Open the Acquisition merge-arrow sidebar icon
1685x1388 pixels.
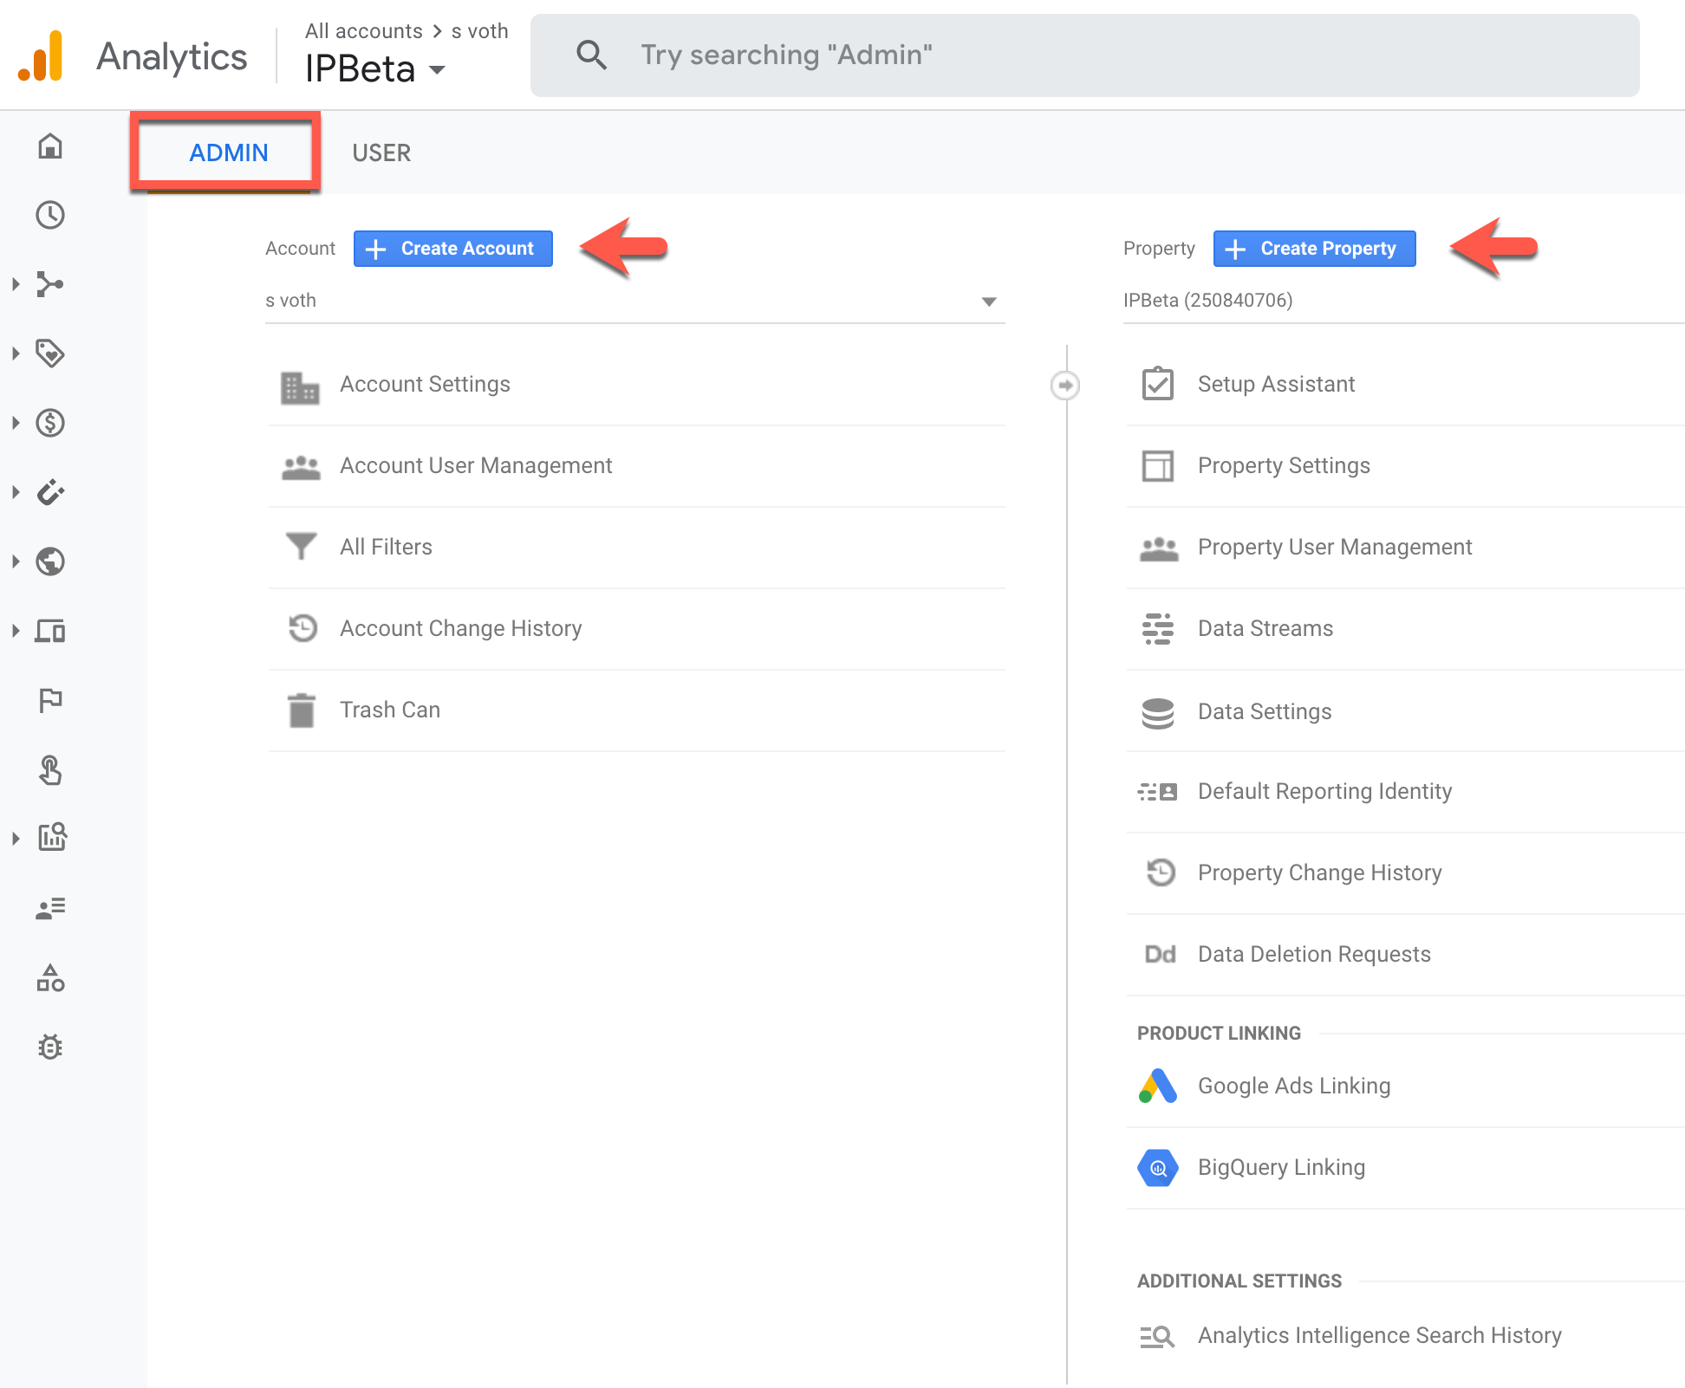(x=50, y=284)
